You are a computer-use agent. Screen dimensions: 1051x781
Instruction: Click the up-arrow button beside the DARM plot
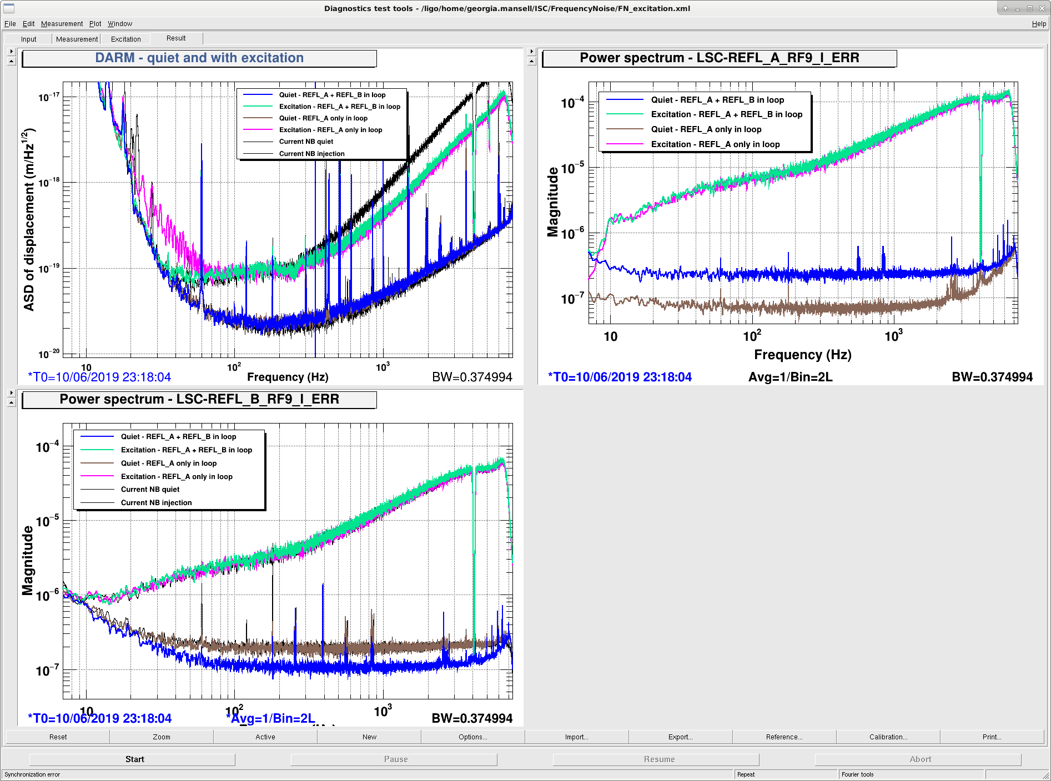[x=11, y=61]
